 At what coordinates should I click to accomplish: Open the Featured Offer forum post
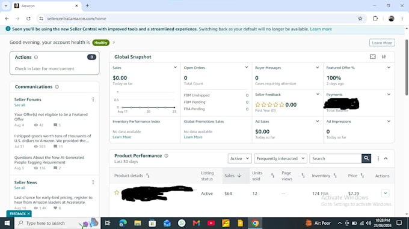[51, 117]
